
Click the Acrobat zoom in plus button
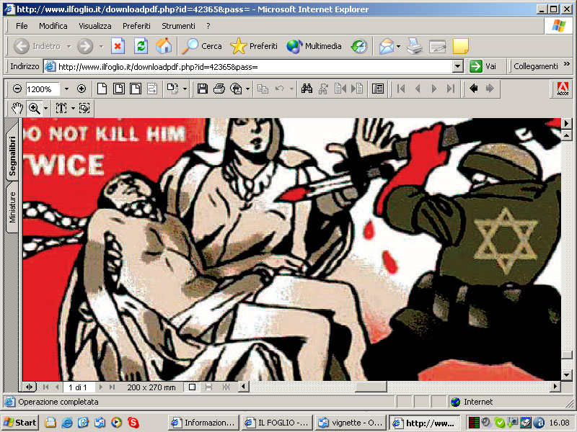[82, 89]
